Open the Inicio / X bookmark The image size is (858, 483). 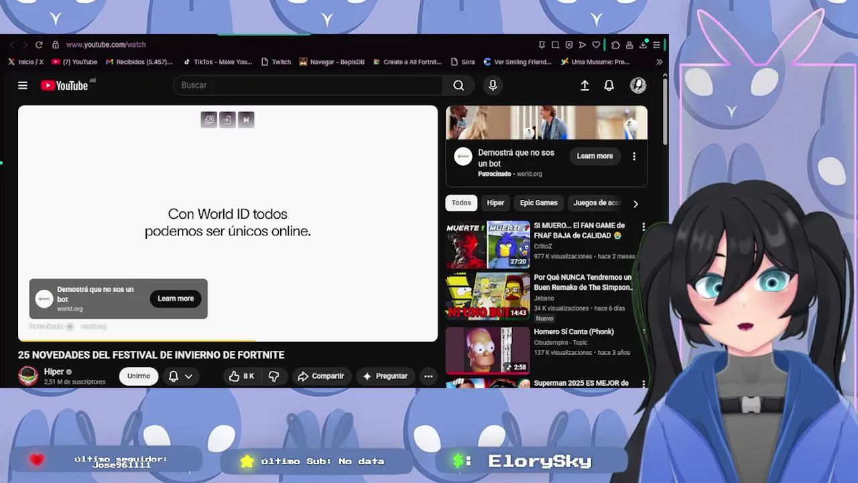coord(26,62)
